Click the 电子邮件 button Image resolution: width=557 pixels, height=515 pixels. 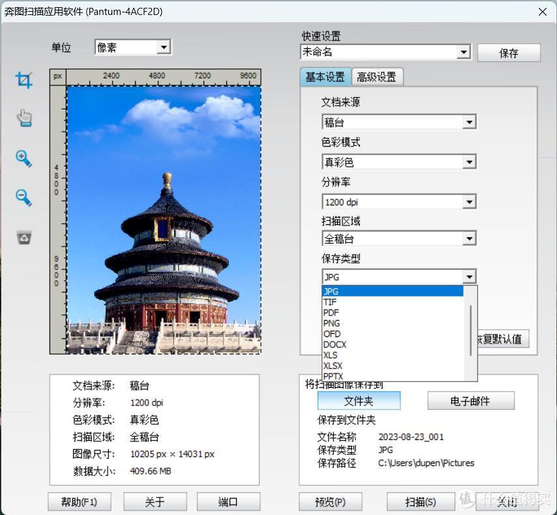470,401
